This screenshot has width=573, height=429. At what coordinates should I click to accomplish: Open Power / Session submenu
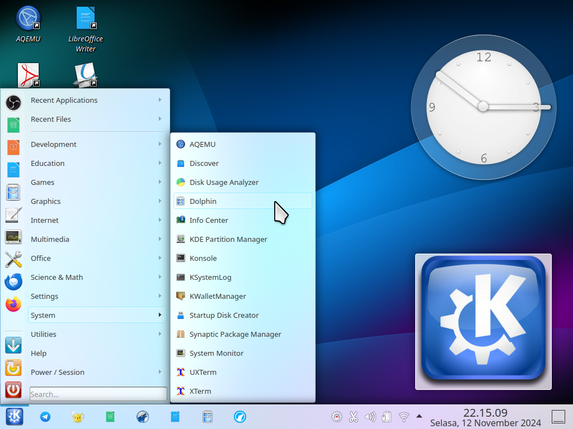click(x=97, y=371)
